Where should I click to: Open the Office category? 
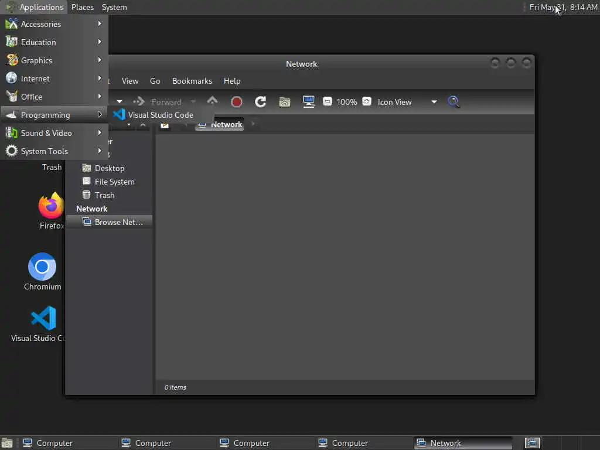[x=54, y=97]
